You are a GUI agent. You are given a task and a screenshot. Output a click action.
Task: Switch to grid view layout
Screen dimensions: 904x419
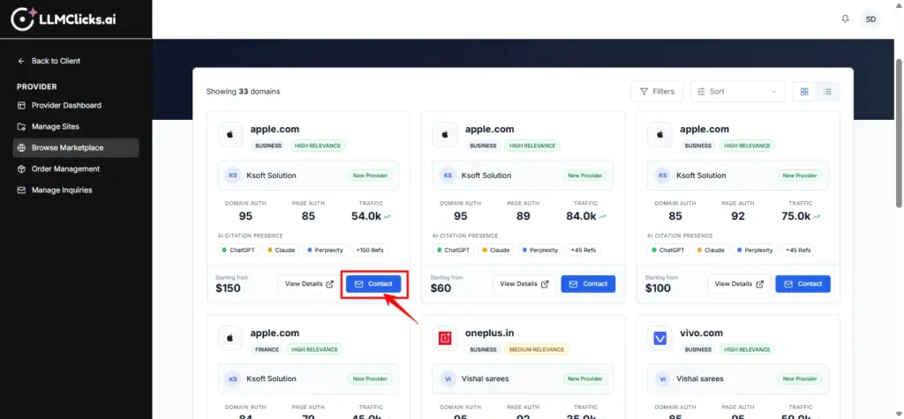pos(804,92)
